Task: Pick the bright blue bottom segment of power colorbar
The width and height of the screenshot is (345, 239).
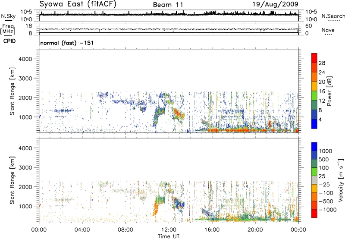Action: point(314,124)
